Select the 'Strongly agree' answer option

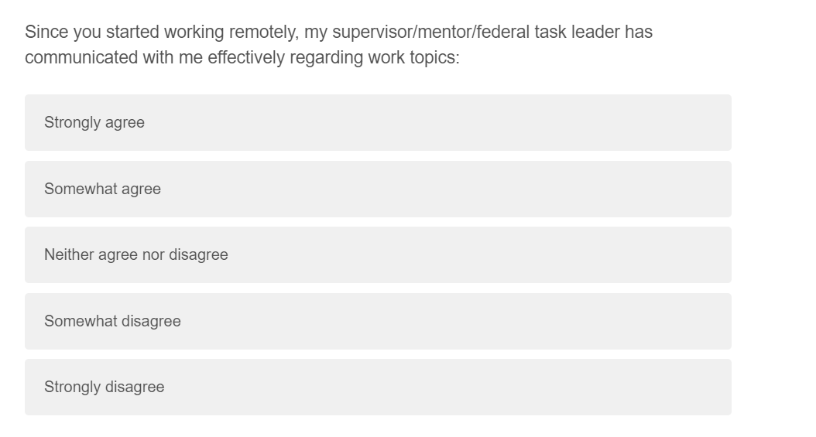[x=378, y=122]
